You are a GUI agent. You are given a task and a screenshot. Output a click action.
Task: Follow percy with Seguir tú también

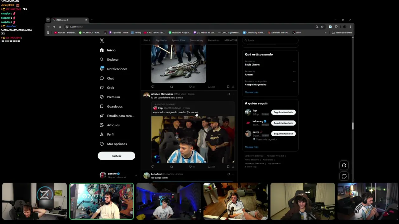pos(283,134)
